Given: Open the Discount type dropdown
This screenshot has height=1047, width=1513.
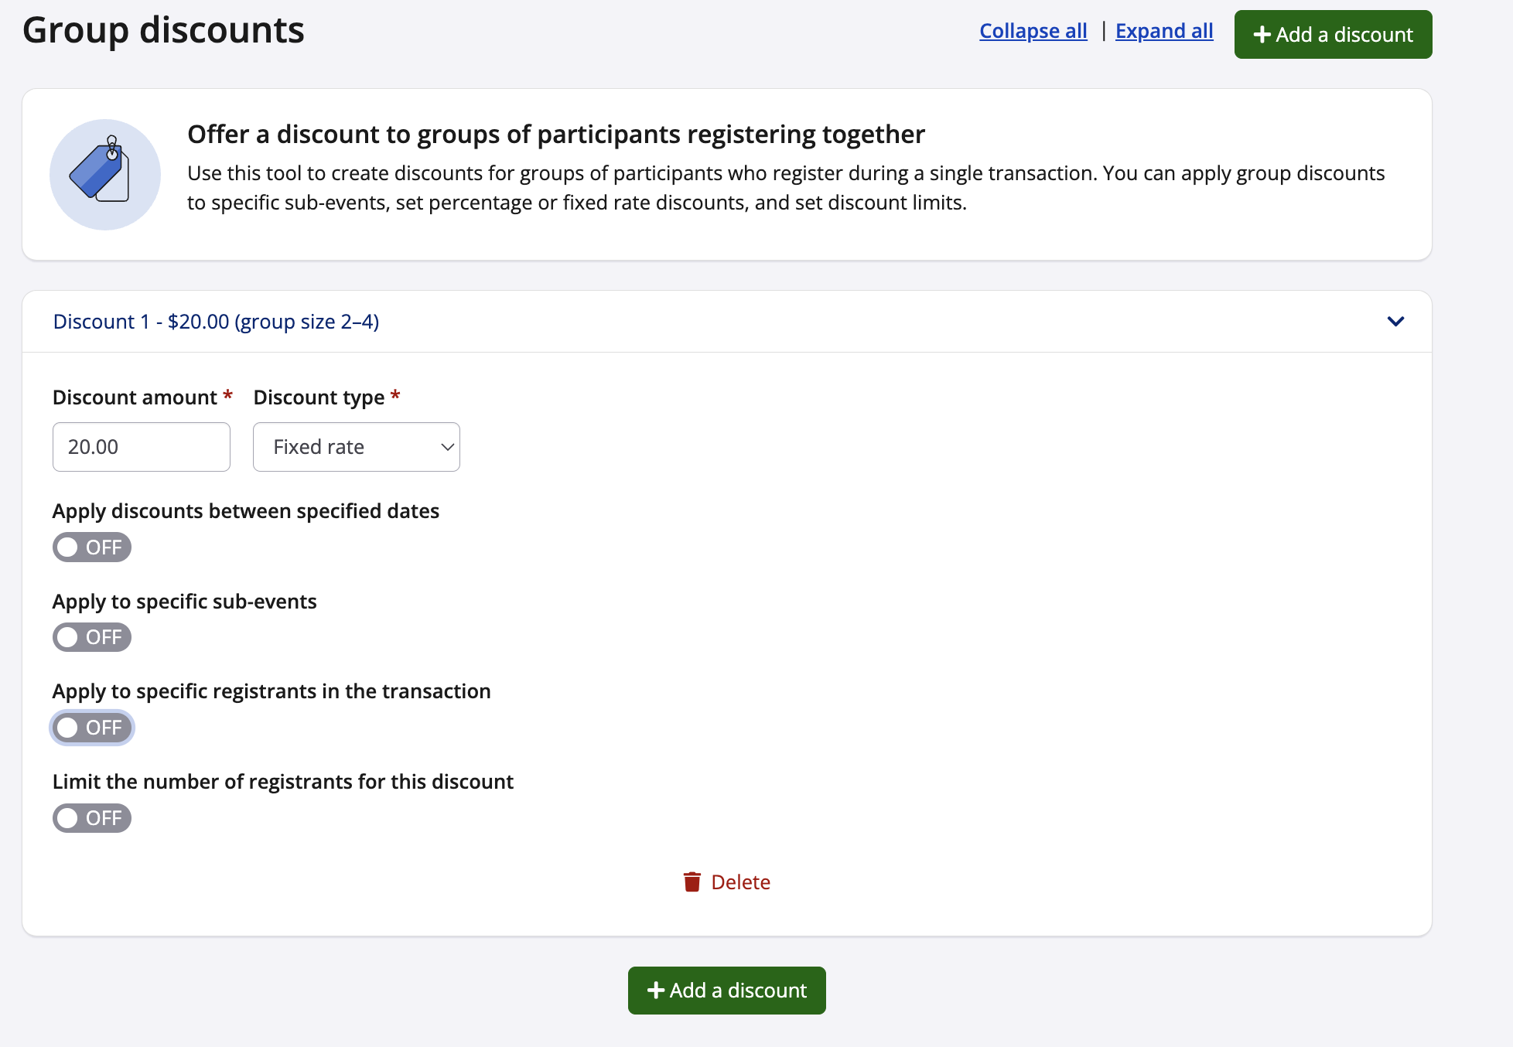Looking at the screenshot, I should 357,447.
